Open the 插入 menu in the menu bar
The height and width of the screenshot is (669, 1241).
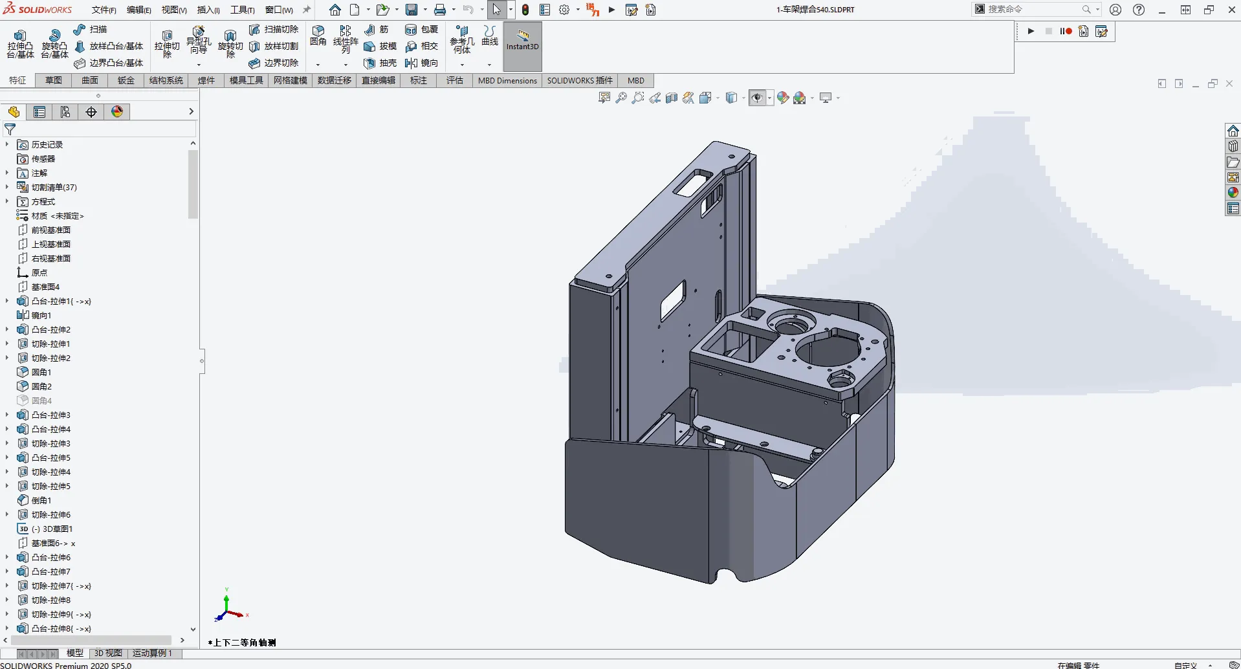click(x=207, y=10)
